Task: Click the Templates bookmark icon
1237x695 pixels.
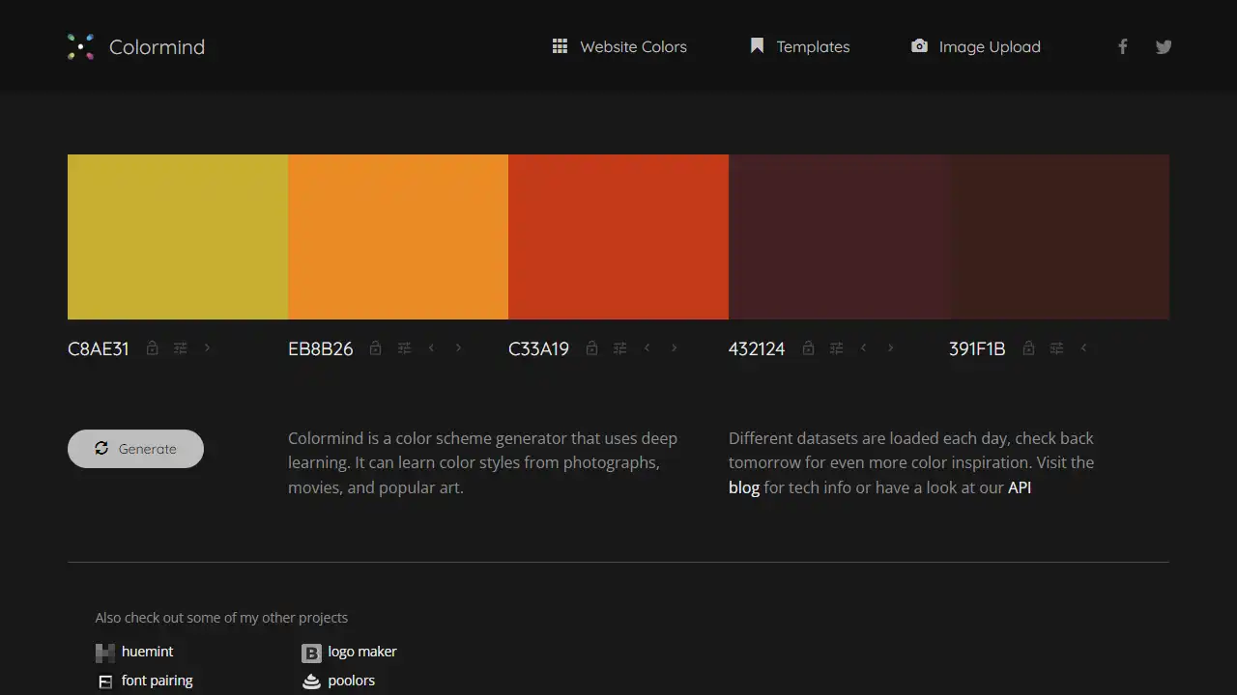Action: (x=755, y=45)
